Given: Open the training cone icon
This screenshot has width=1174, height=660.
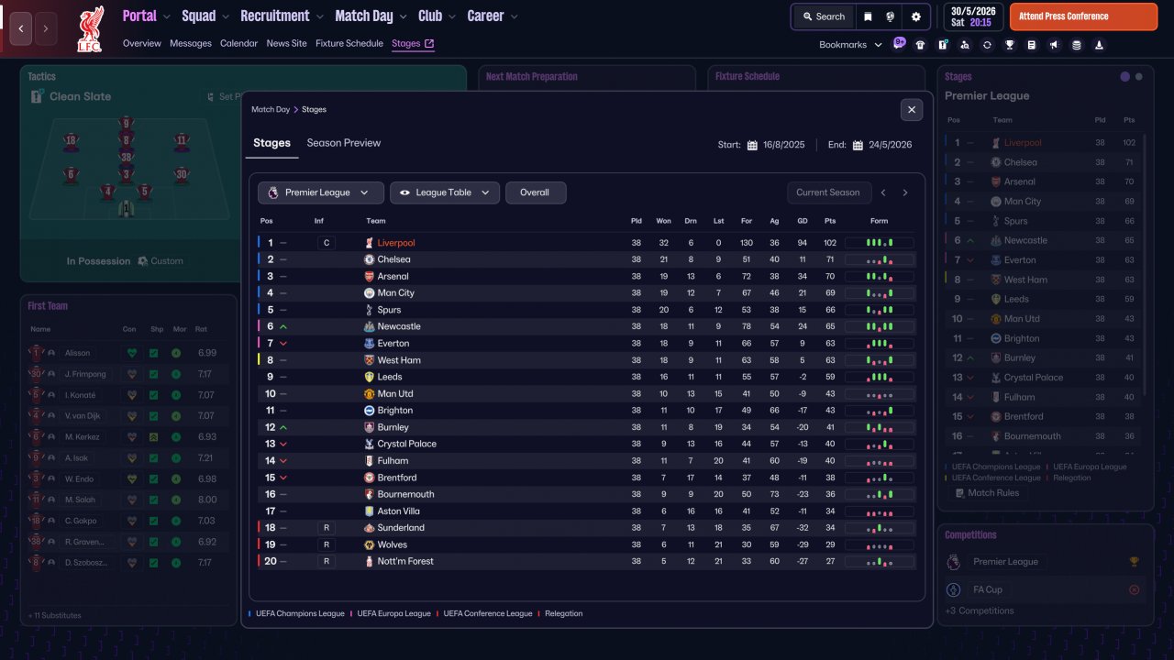Looking at the screenshot, I should (1099, 44).
